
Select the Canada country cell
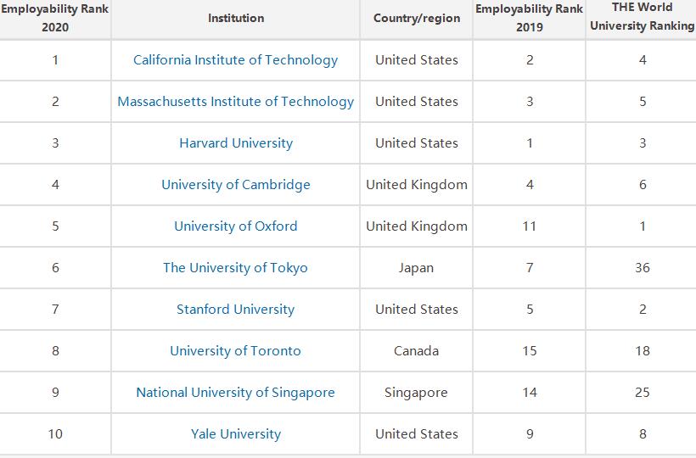tap(416, 351)
